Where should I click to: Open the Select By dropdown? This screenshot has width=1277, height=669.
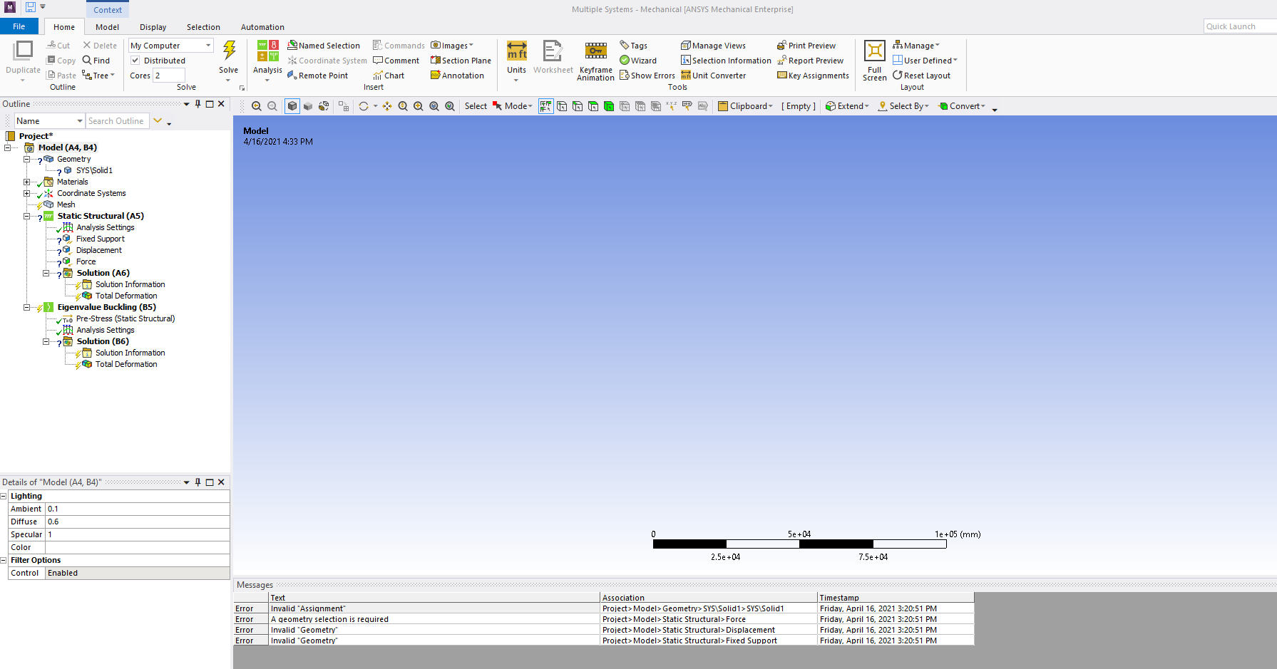pos(904,106)
